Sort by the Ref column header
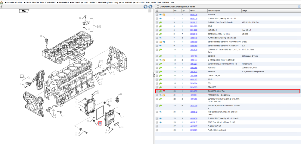The image size is (301, 144). click(x=177, y=11)
